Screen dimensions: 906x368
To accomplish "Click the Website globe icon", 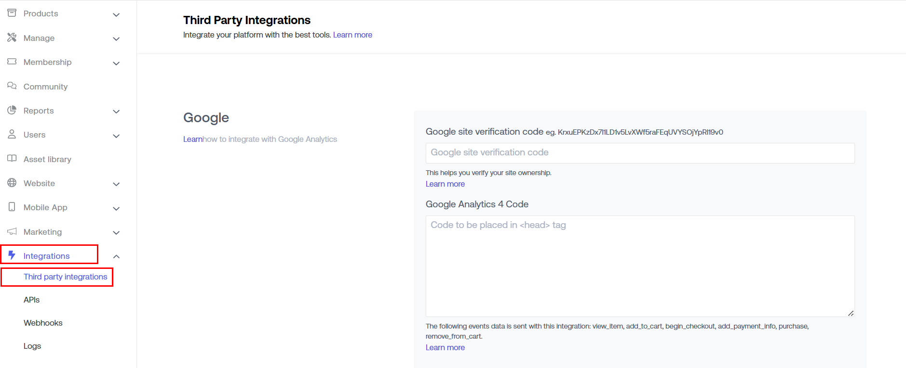I will tap(12, 183).
